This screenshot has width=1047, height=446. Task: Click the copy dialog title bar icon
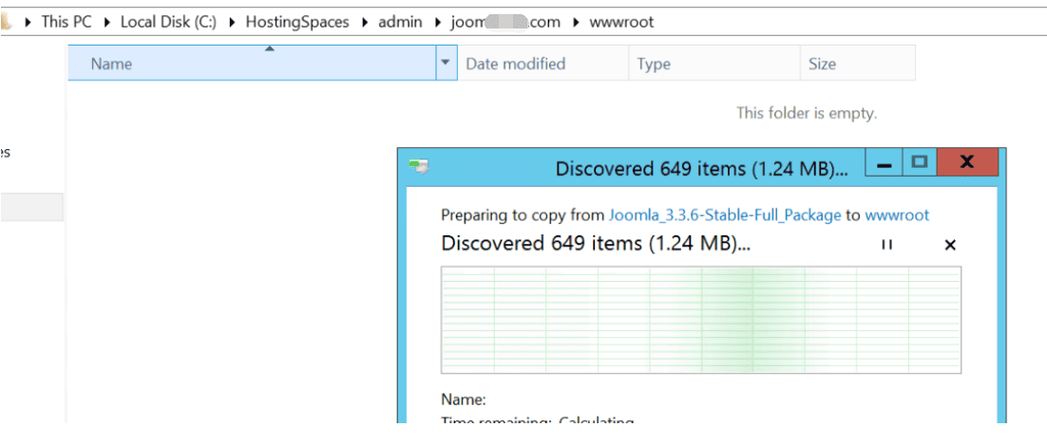419,165
